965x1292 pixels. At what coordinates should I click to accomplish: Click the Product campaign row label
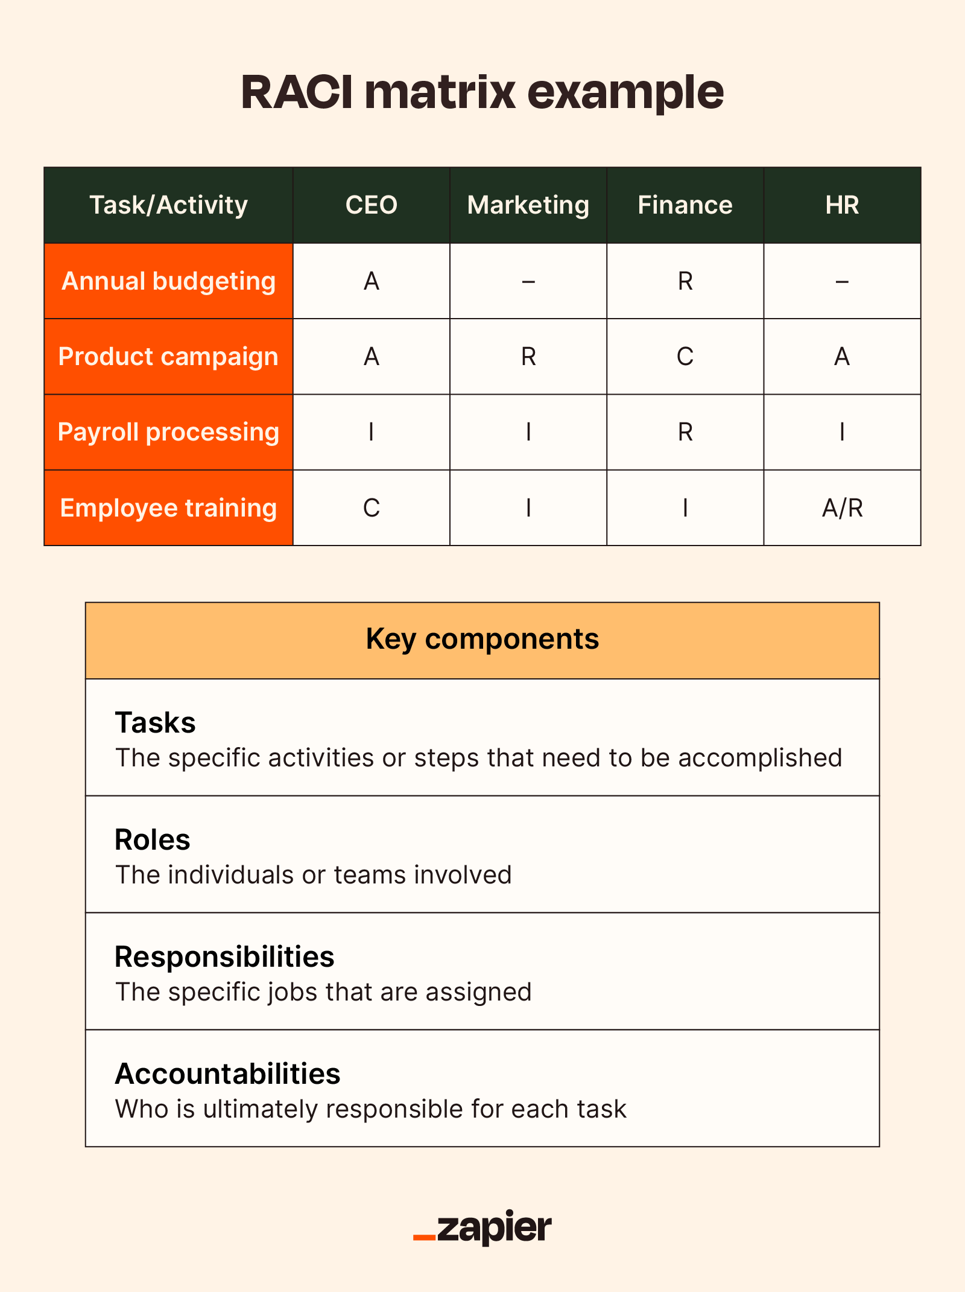(168, 357)
